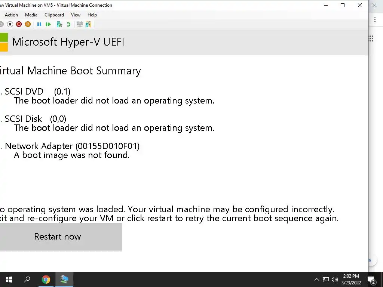Click the Share/resources toolbar icon

pyautogui.click(x=88, y=24)
